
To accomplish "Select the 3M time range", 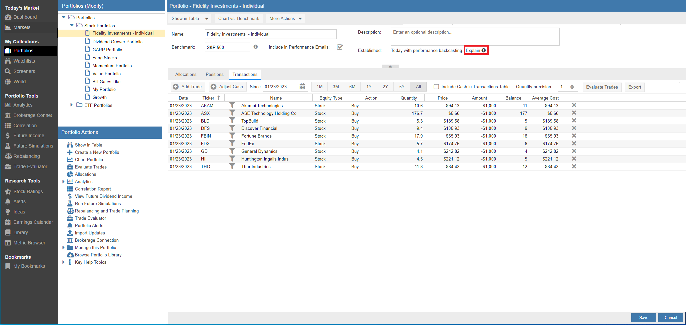I will [x=336, y=87].
